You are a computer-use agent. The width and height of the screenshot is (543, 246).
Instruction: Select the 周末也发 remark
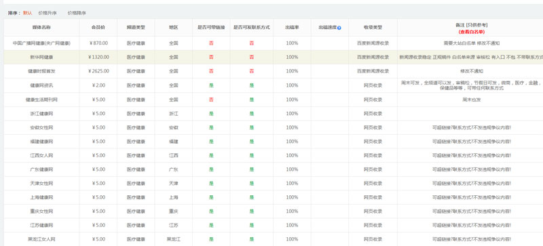471,100
